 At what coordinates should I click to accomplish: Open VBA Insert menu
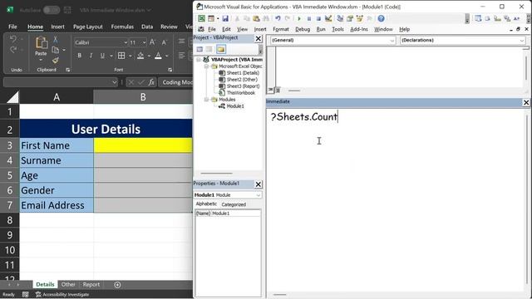(260, 29)
